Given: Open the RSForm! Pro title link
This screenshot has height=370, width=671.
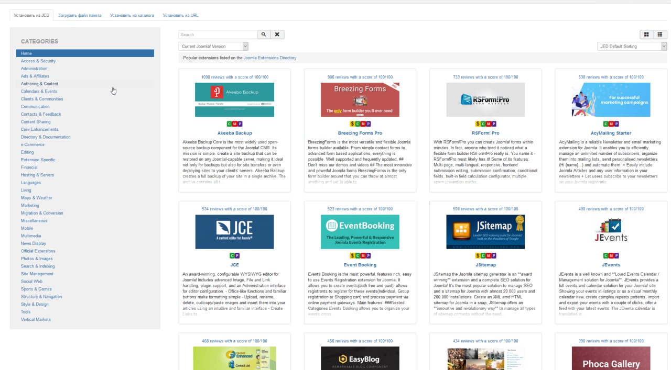Looking at the screenshot, I should 485,133.
